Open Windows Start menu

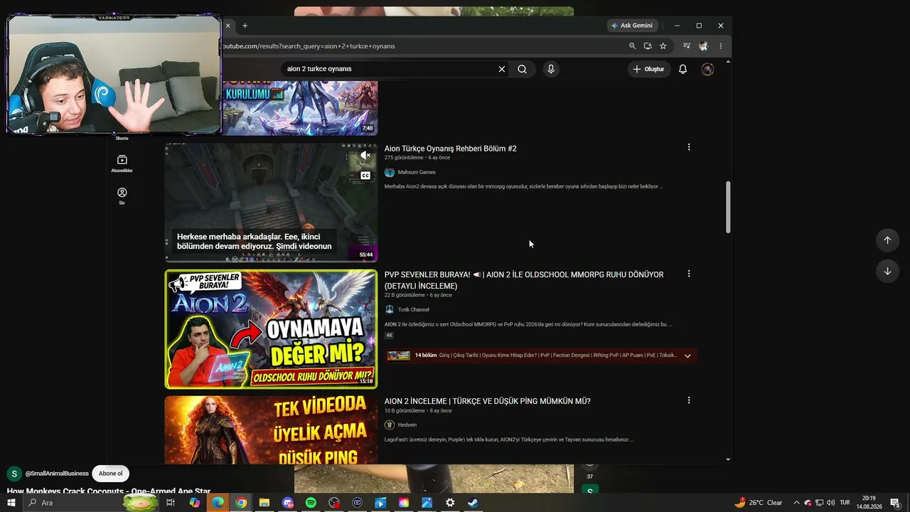[11, 503]
